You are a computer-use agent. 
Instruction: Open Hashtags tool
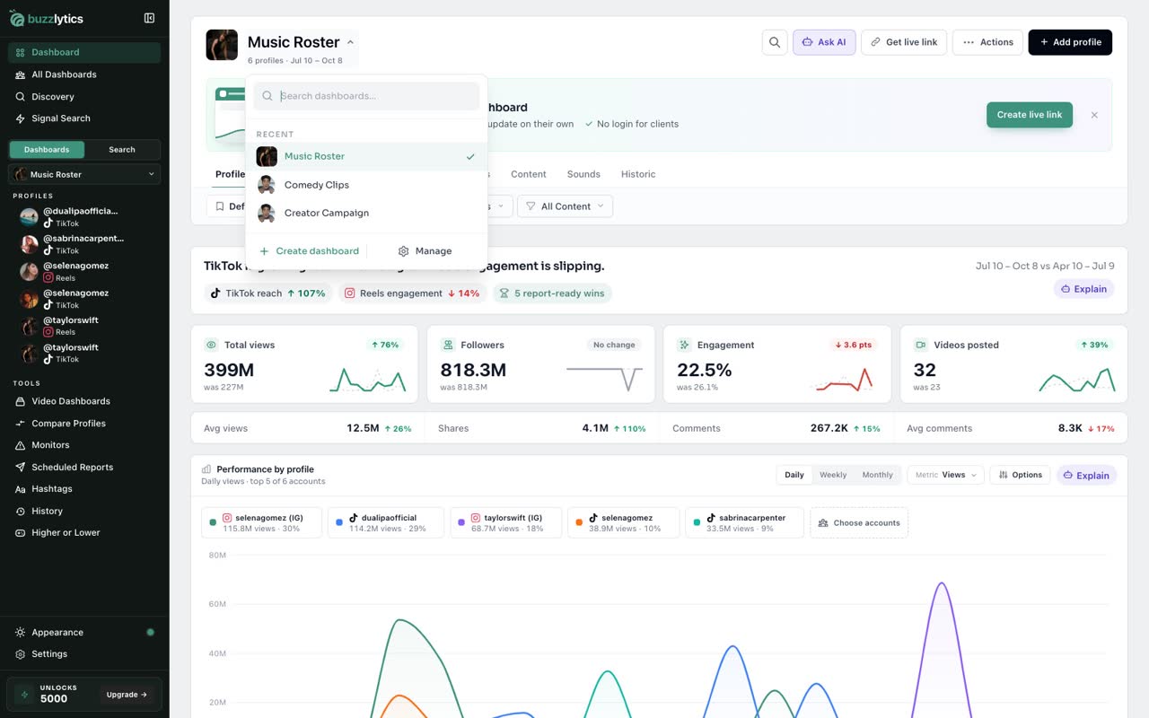click(84, 489)
